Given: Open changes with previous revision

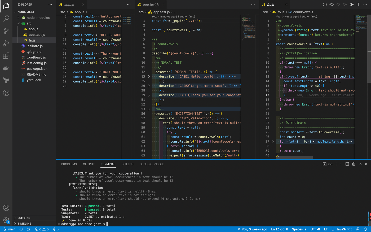Looking at the screenshot, I should pyautogui.click(x=332, y=5).
